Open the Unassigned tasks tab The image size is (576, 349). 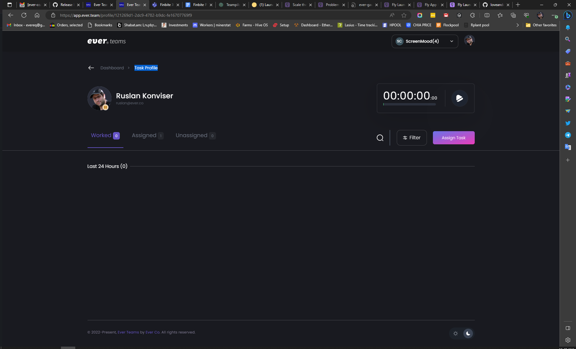[x=192, y=135]
